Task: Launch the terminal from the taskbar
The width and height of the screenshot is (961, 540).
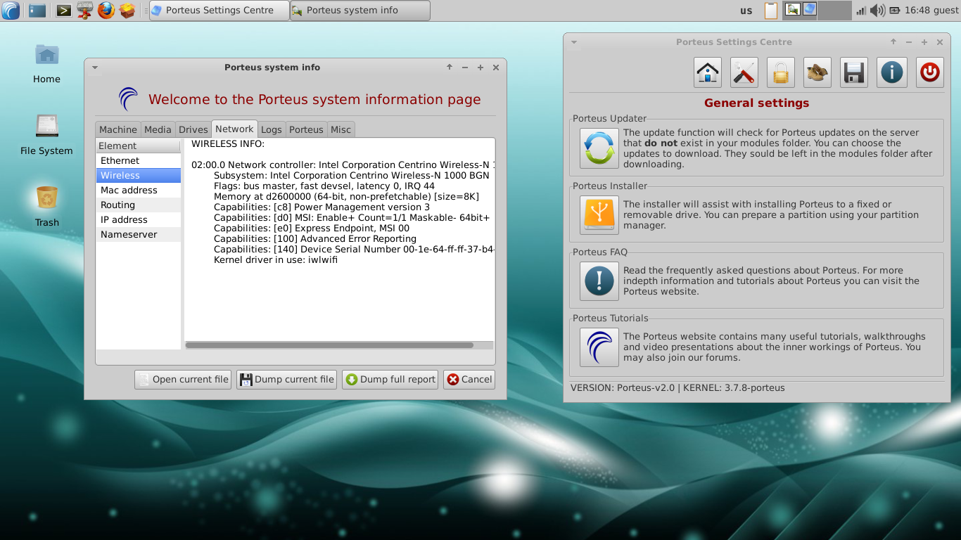Action: click(x=63, y=11)
